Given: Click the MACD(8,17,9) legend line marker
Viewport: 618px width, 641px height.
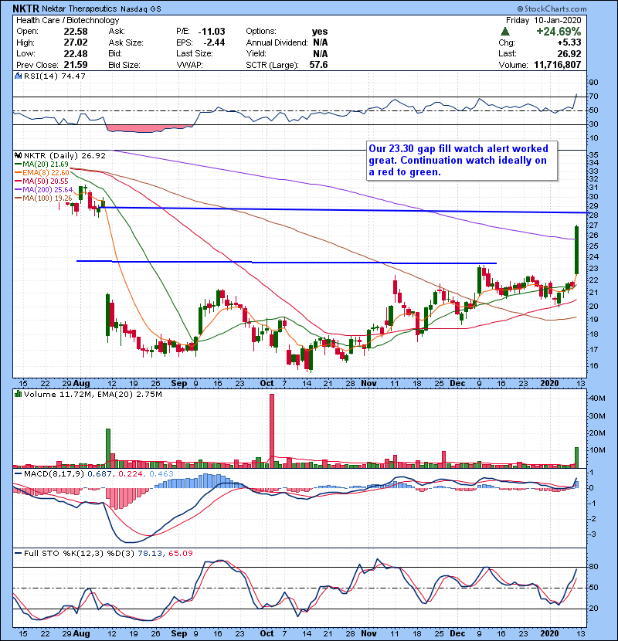Looking at the screenshot, I should [x=17, y=472].
